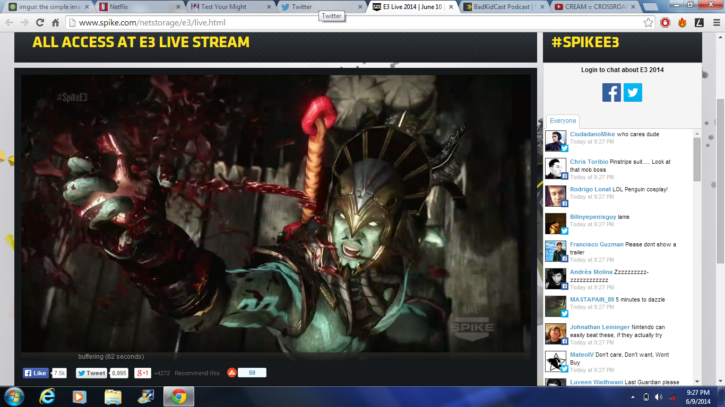This screenshot has width=725, height=407.
Task: Click the browser Forward arrow
Action: tap(24, 23)
